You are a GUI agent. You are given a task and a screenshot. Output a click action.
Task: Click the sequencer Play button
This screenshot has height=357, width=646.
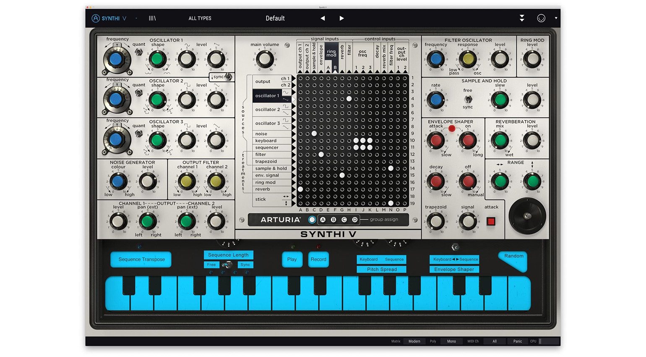coord(292,259)
